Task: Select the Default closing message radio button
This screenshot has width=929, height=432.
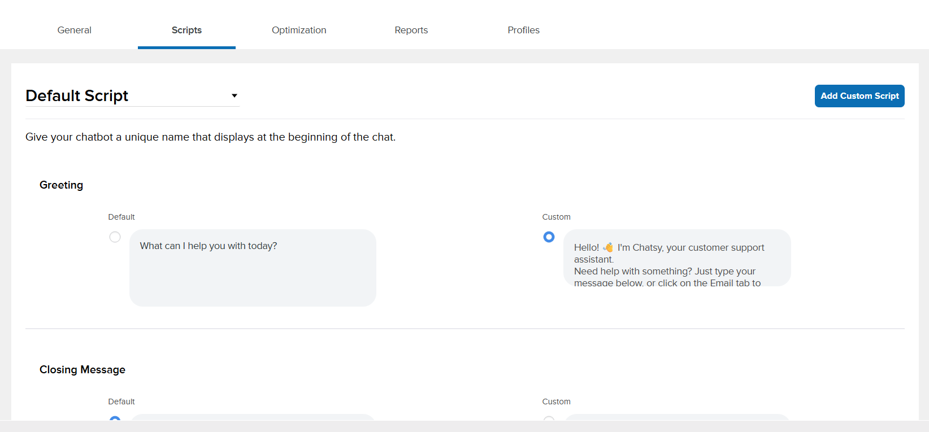Action: pyautogui.click(x=115, y=418)
